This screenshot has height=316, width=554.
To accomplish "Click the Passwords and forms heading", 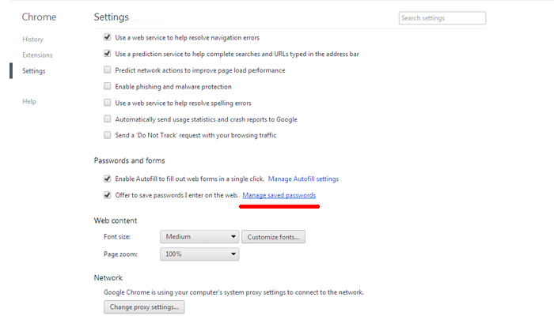I will click(x=129, y=160).
